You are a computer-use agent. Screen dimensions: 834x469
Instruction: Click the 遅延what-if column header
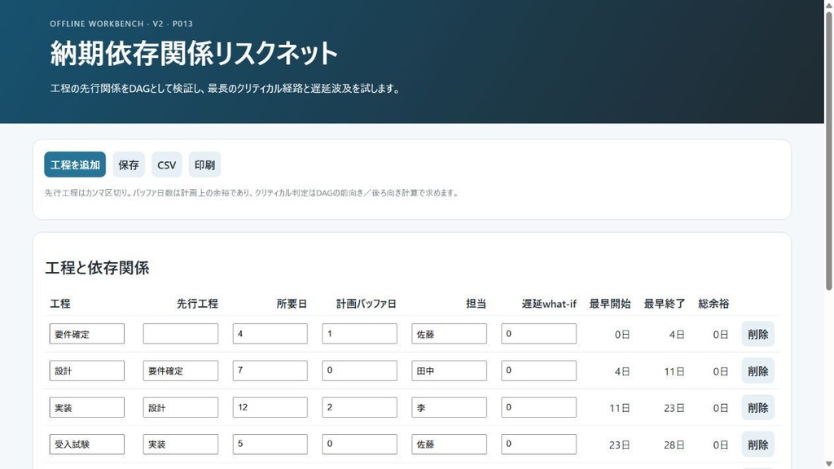click(x=549, y=304)
